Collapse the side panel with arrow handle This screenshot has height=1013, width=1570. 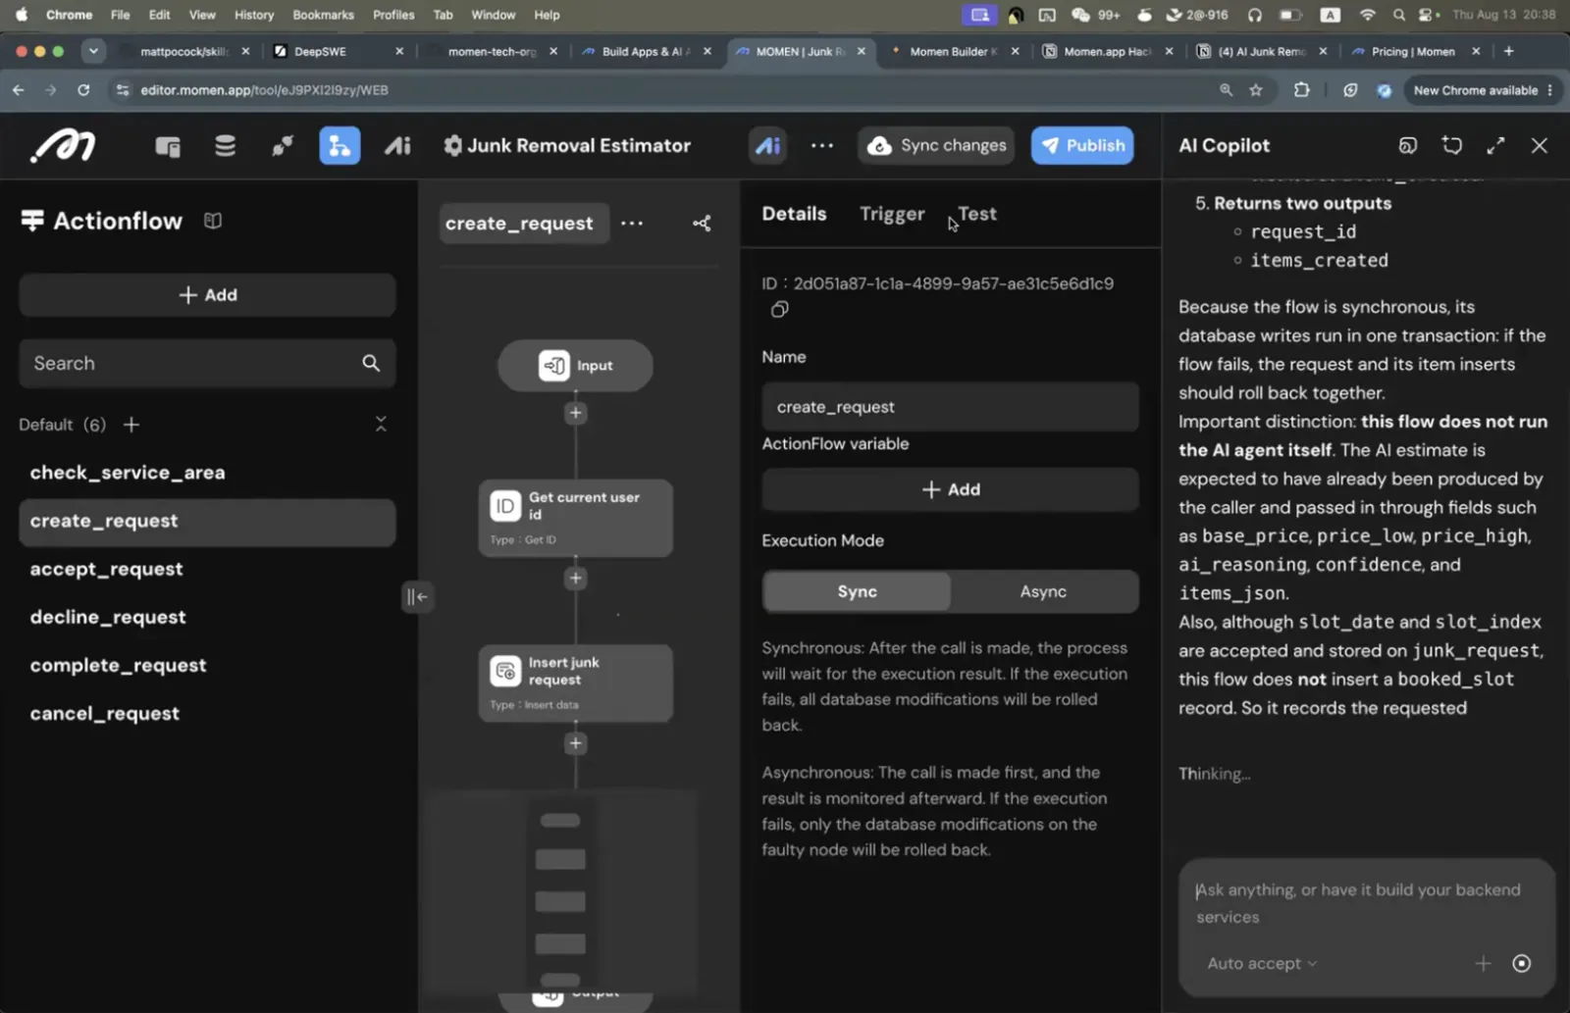click(x=417, y=596)
